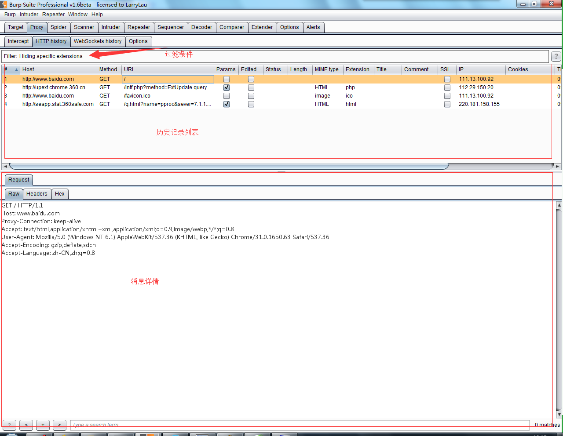Toggle Params checkbox for upext.chrome.360.cn row
This screenshot has height=436, width=563.
tap(227, 87)
